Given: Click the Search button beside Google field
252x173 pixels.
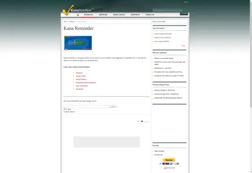Looking at the screenshot, I should tap(113, 106).
